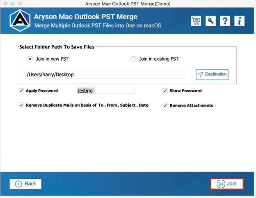
Task: Click the window minimize button
Action: [x=13, y=4]
